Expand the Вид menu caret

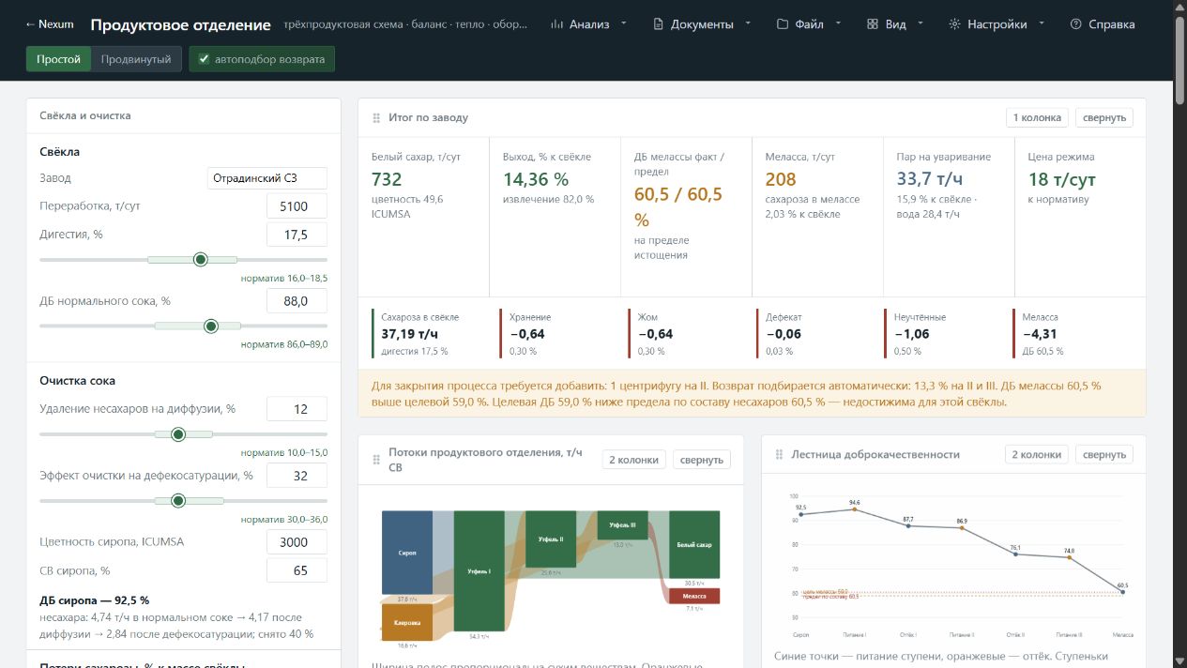(x=921, y=23)
